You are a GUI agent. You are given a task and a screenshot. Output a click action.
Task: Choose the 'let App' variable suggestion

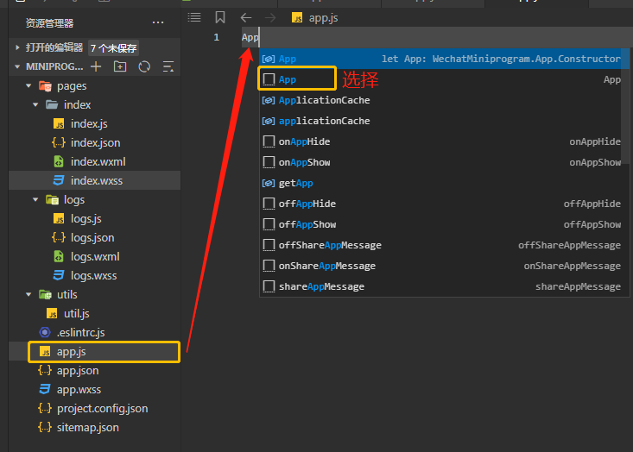point(442,59)
